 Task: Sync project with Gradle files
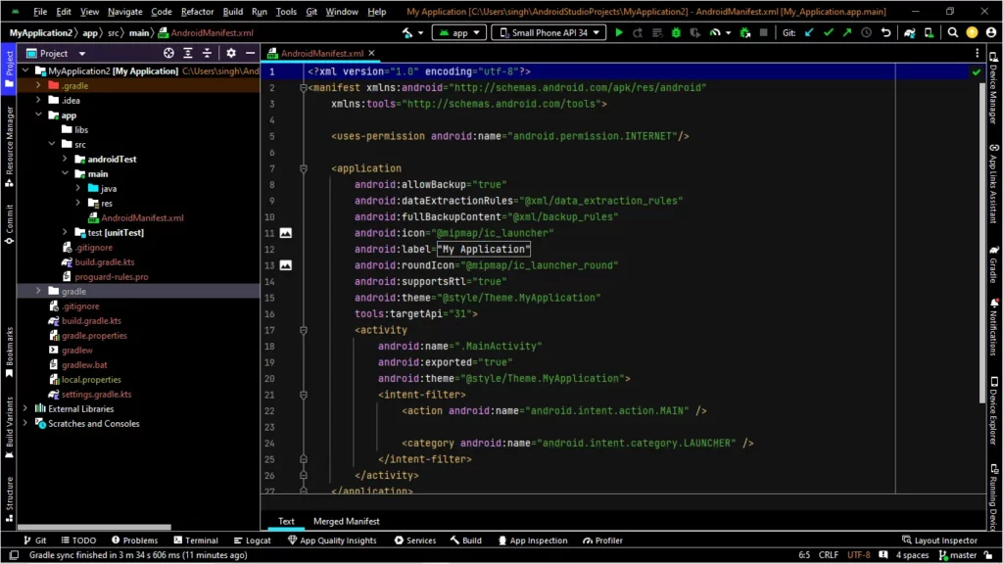910,32
